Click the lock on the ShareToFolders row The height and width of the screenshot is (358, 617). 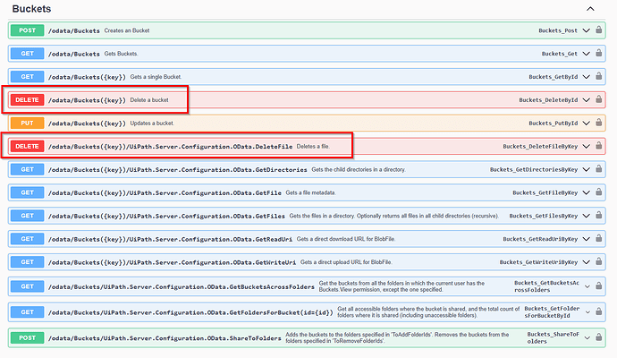598,337
